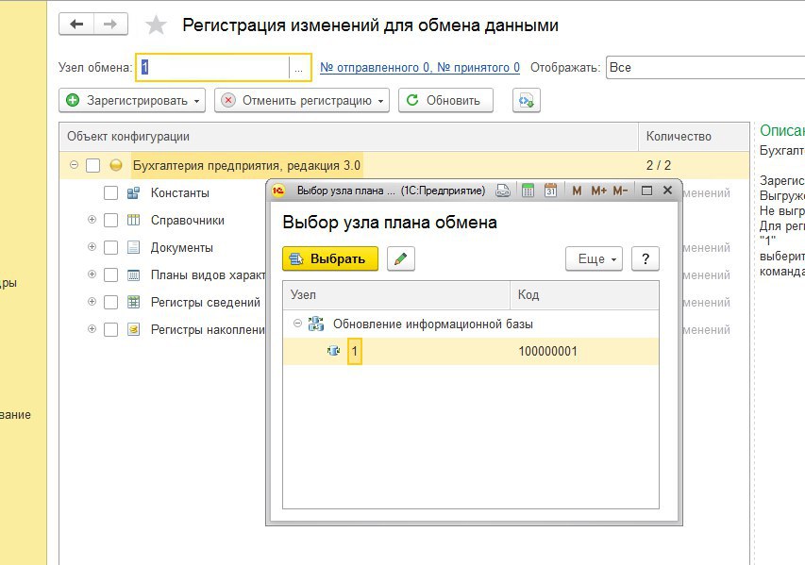This screenshot has height=565, width=805.
Task: Open exchange node selection ellipsis button
Action: (299, 67)
